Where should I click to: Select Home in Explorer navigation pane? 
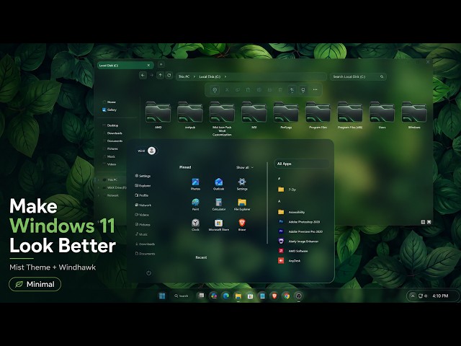[109, 102]
